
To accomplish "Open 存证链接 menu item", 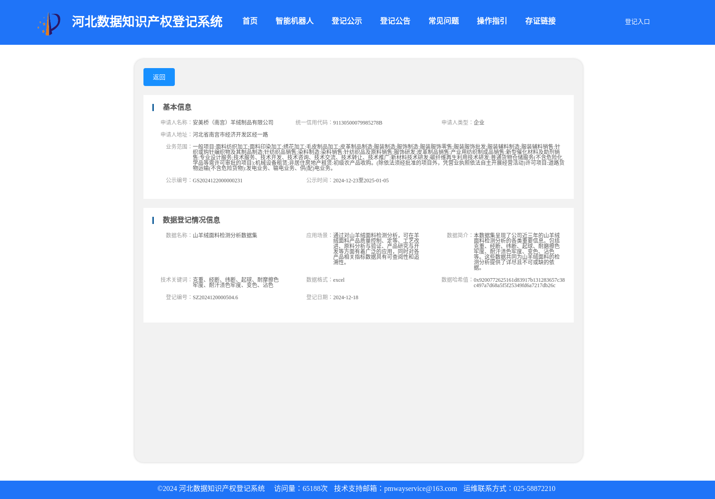I will 540,21.
